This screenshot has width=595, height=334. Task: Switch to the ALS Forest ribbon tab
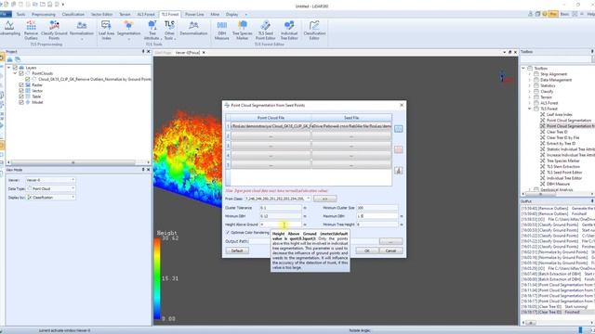[x=146, y=15]
